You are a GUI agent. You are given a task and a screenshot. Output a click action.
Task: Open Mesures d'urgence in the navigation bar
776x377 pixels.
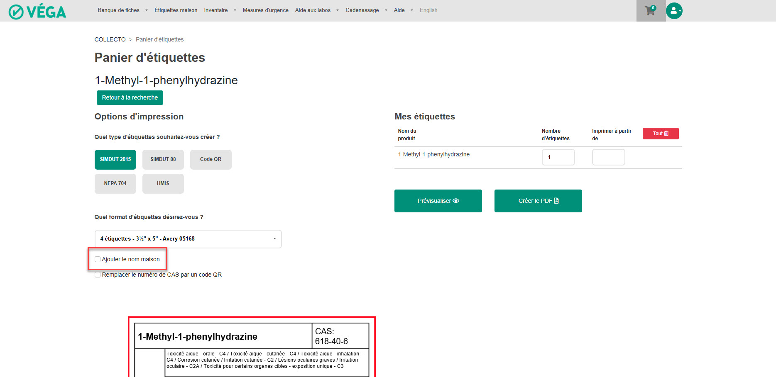point(265,10)
